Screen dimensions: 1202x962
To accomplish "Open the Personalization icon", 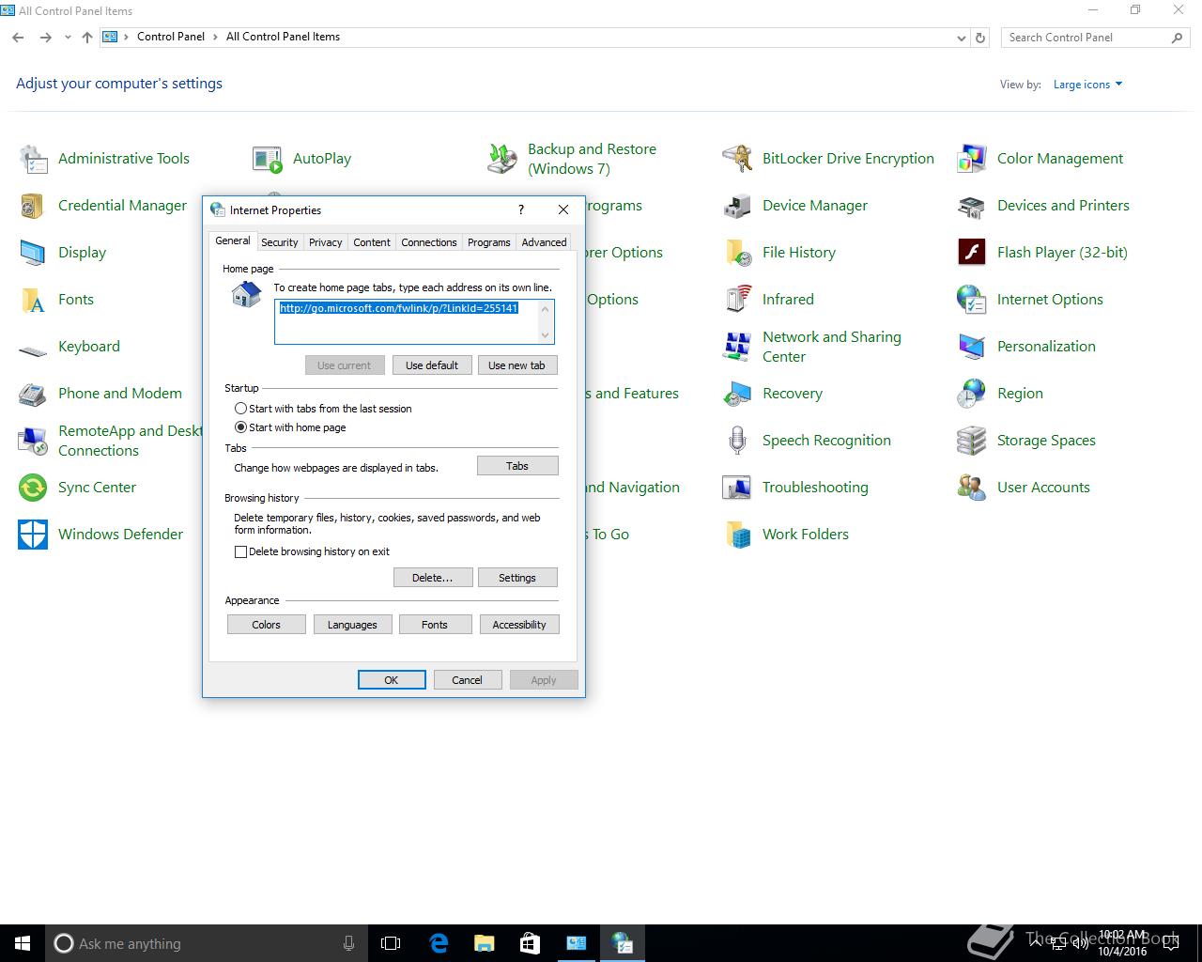I will click(972, 347).
